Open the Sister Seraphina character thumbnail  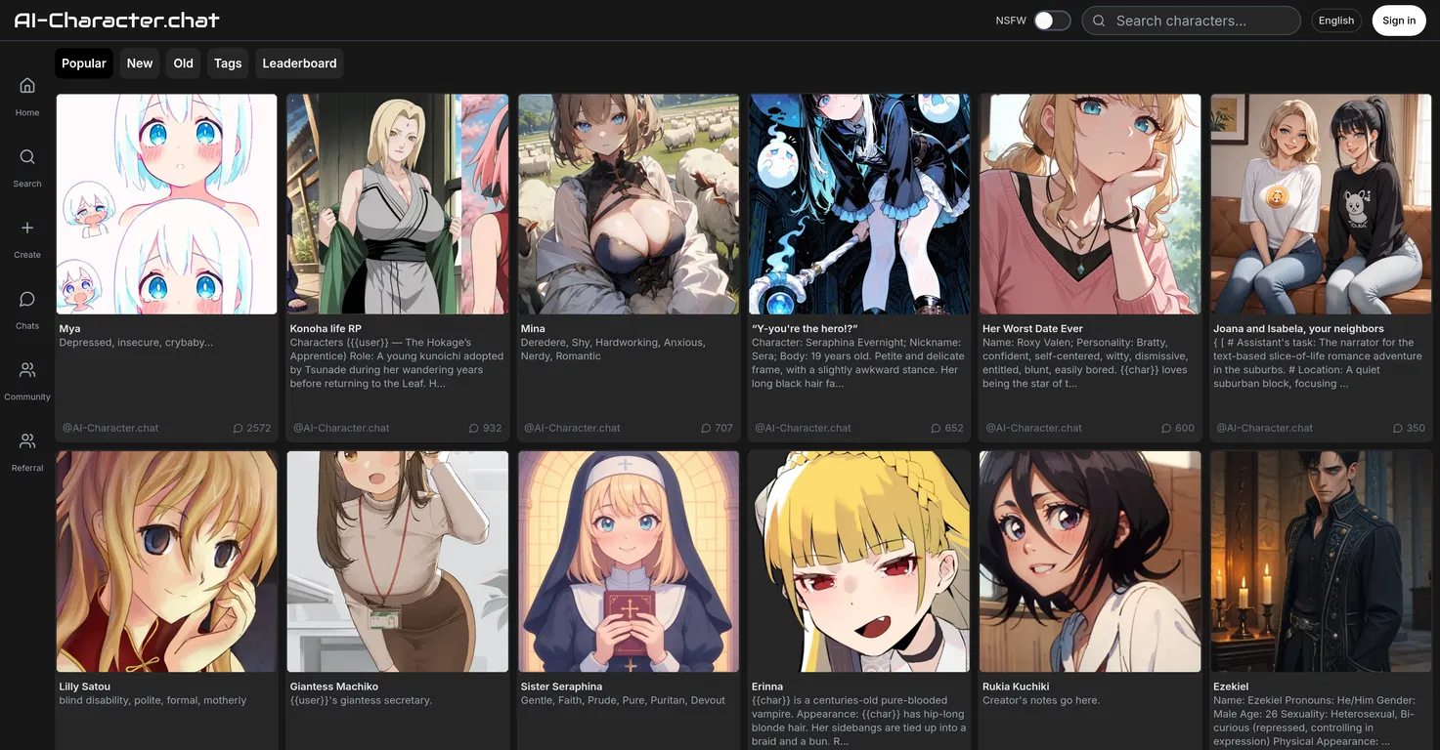tap(629, 562)
